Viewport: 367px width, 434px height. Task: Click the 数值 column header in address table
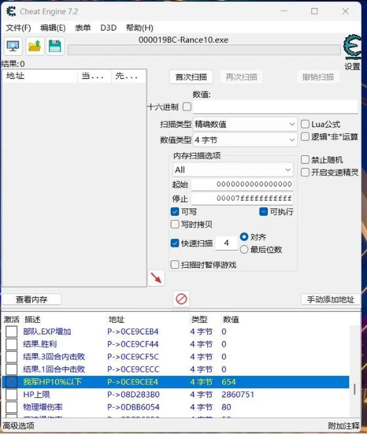[x=231, y=319]
